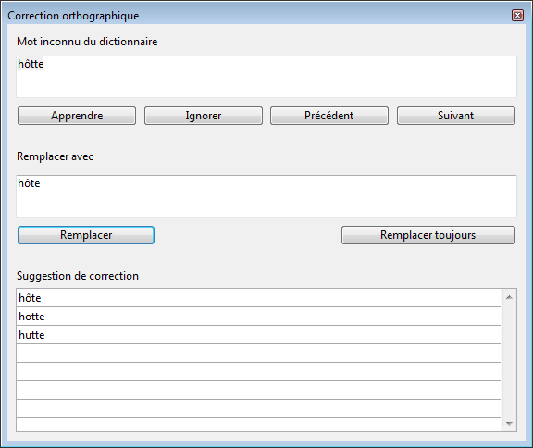533x448 pixels.
Task: Click the Apprendre button
Action: [77, 116]
